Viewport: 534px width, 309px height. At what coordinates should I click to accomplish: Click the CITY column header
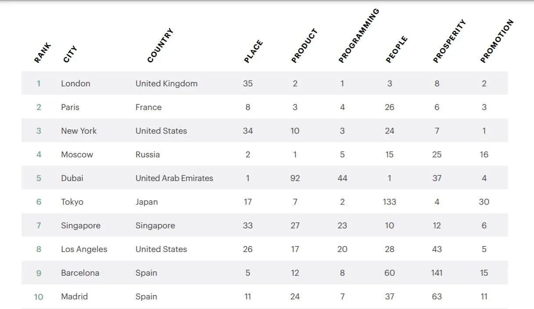70,54
